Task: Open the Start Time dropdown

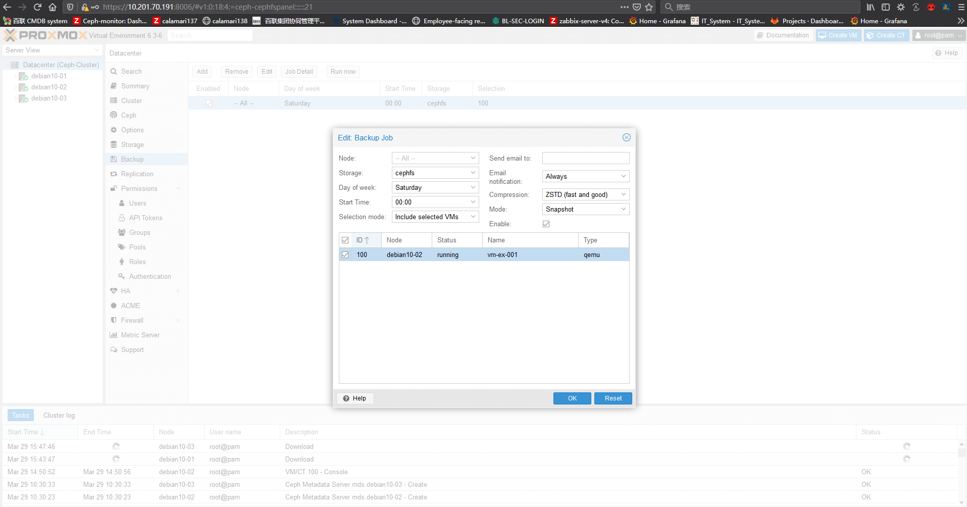Action: 473,202
